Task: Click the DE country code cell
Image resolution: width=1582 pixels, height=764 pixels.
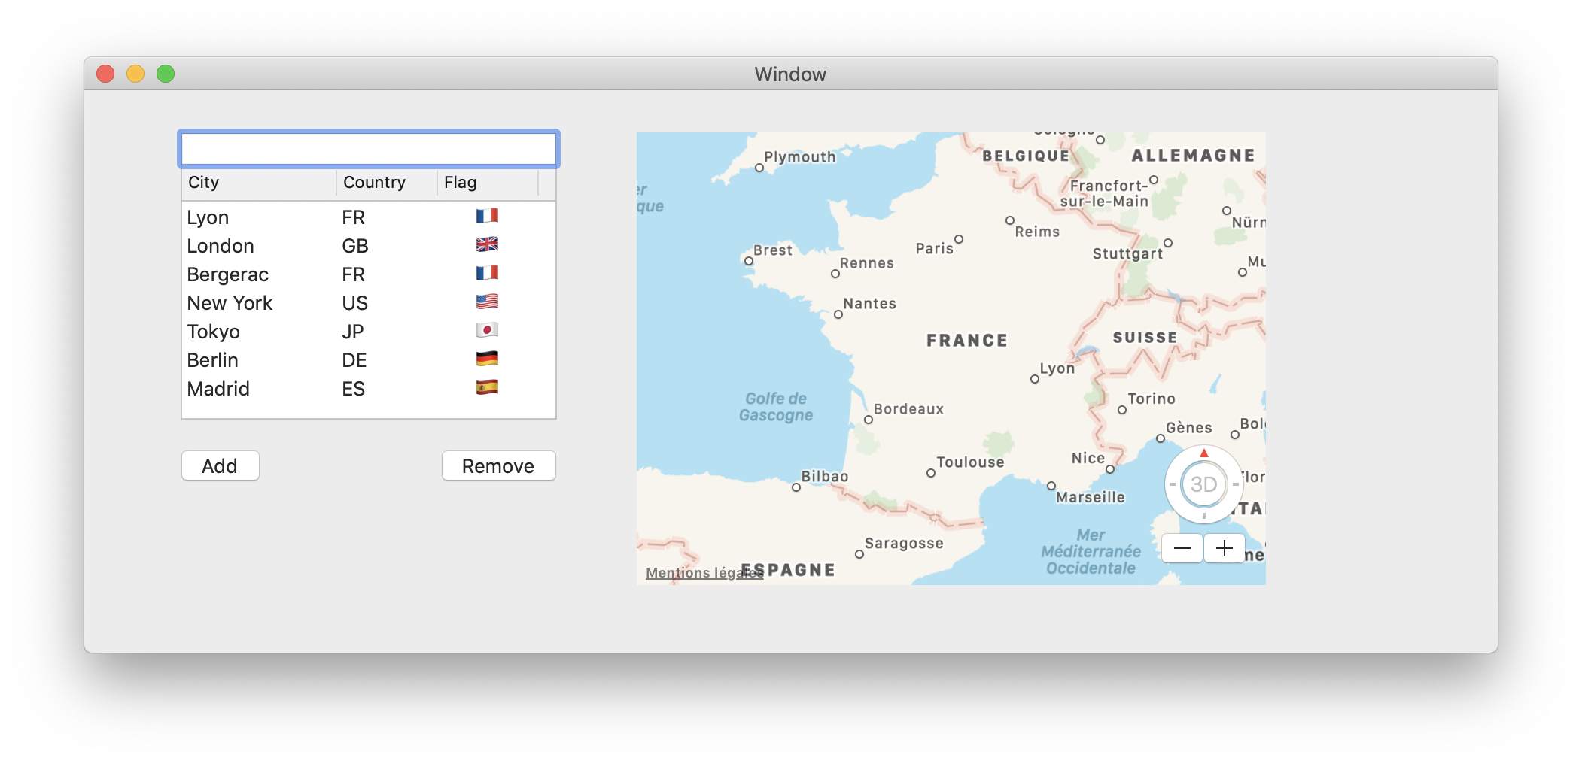Action: [x=354, y=360]
